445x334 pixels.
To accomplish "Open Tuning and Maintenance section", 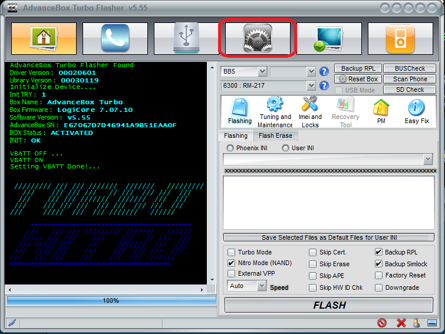I will point(275,111).
